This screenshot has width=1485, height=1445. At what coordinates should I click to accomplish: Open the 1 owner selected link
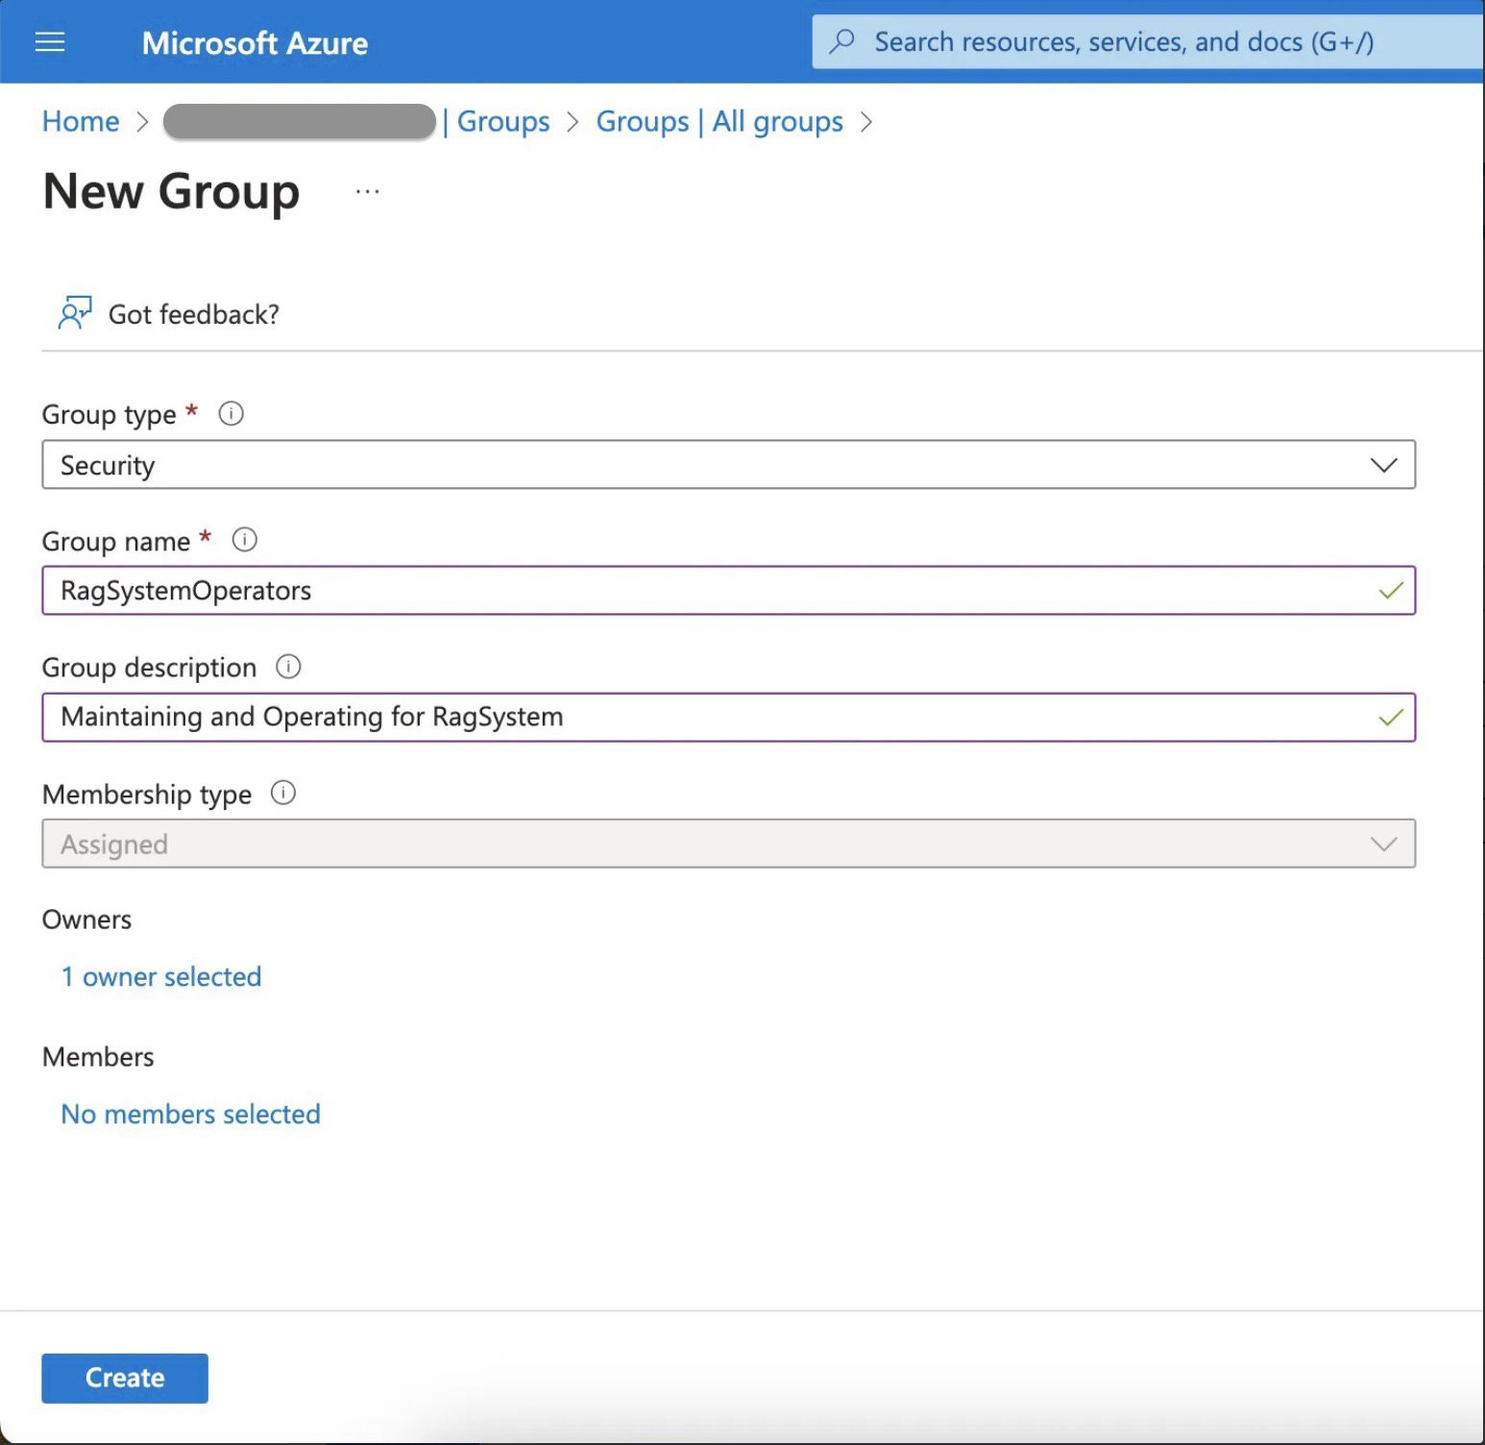point(161,976)
